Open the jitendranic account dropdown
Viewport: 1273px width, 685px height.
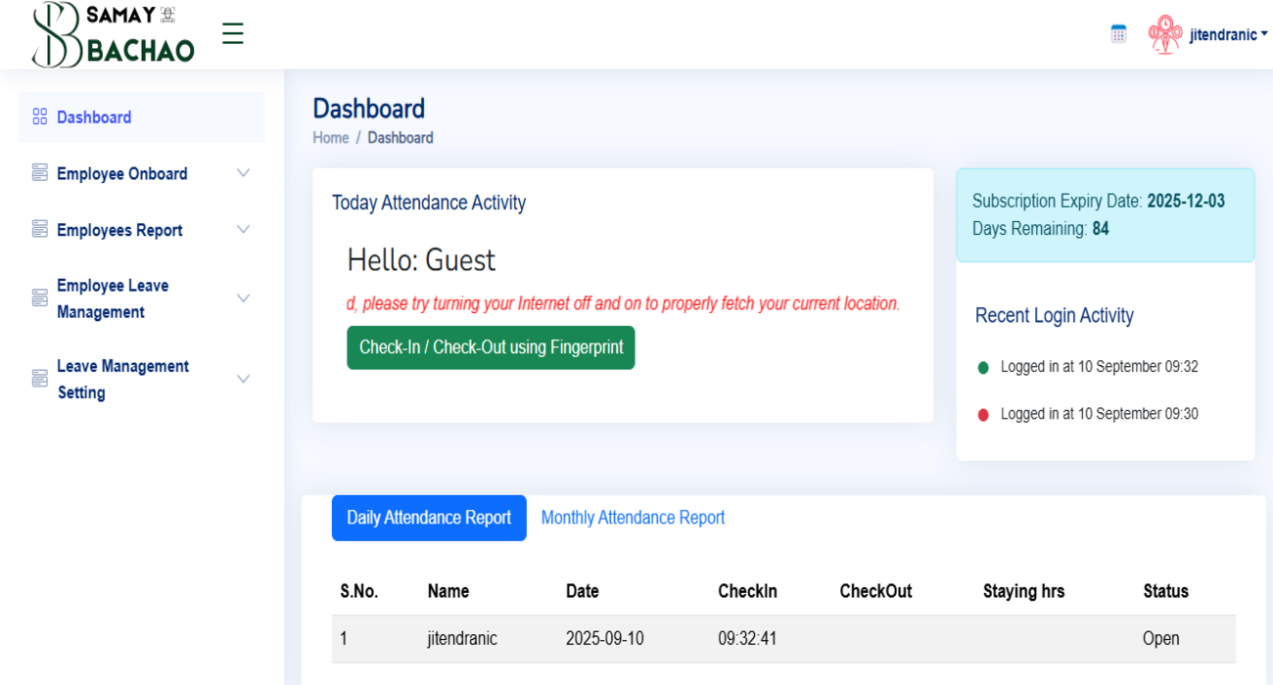(x=1223, y=34)
